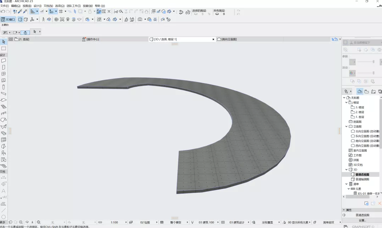Click the Undo arrow icon
Viewport: 382px width, 228px height.
tap(3, 11)
